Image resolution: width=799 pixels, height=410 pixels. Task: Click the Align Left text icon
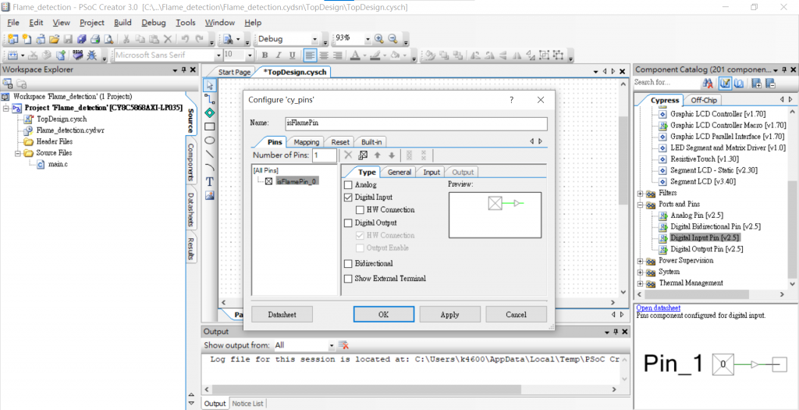click(309, 55)
